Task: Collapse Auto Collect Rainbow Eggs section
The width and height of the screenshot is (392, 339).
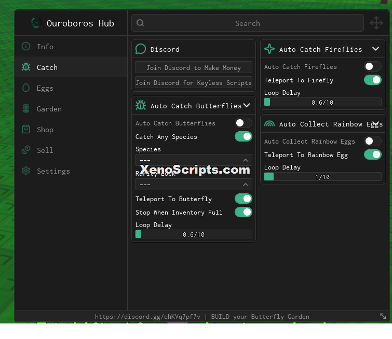Action: tap(375, 123)
